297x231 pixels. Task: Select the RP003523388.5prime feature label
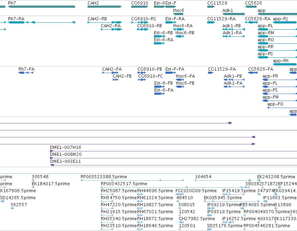point(104,177)
